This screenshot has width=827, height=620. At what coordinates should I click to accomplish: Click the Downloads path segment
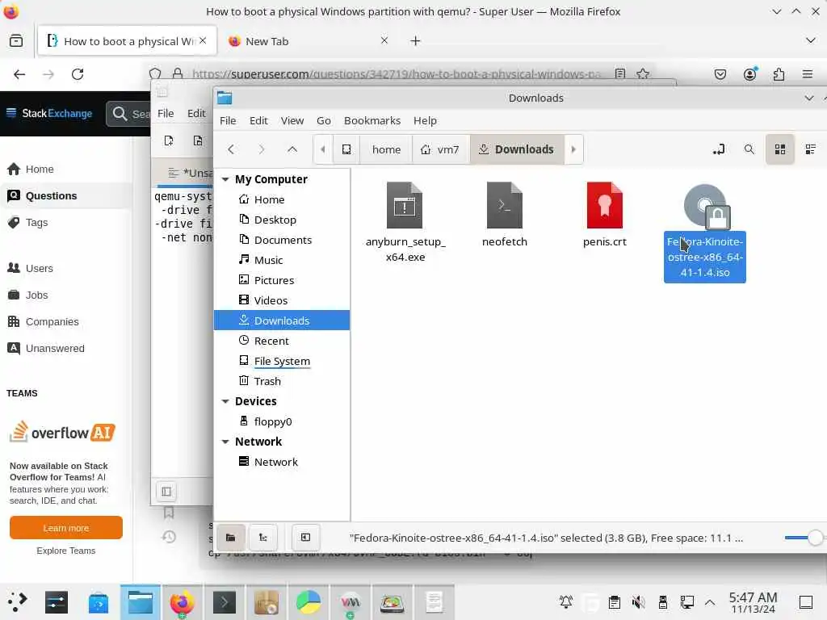[x=517, y=149]
